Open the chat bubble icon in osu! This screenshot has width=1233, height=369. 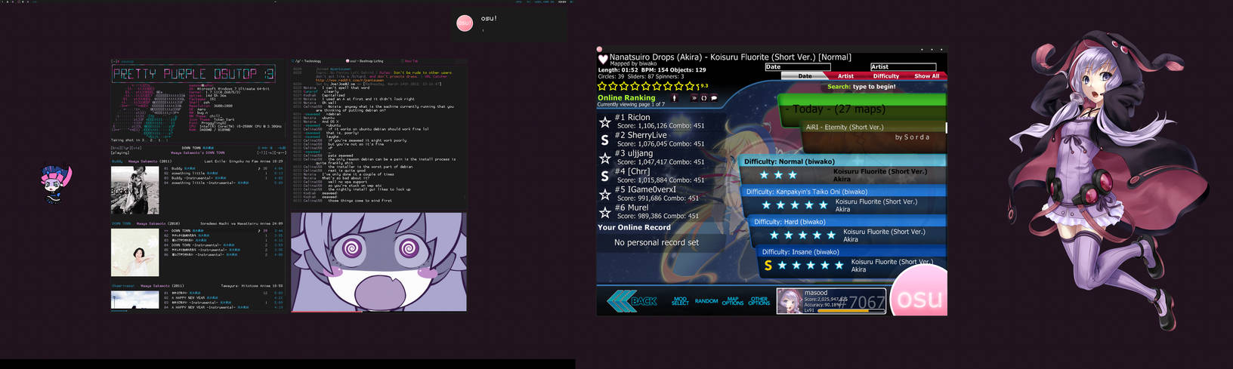714,98
